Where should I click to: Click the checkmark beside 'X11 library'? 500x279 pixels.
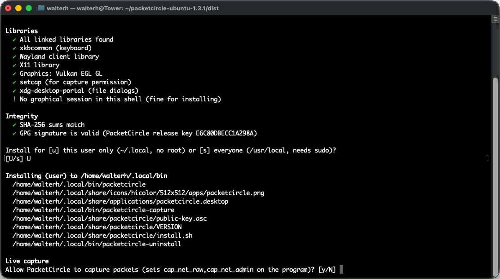tap(14, 65)
